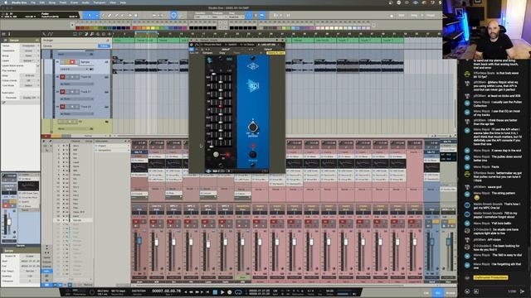Click Compare in plugin window

tap(207, 53)
